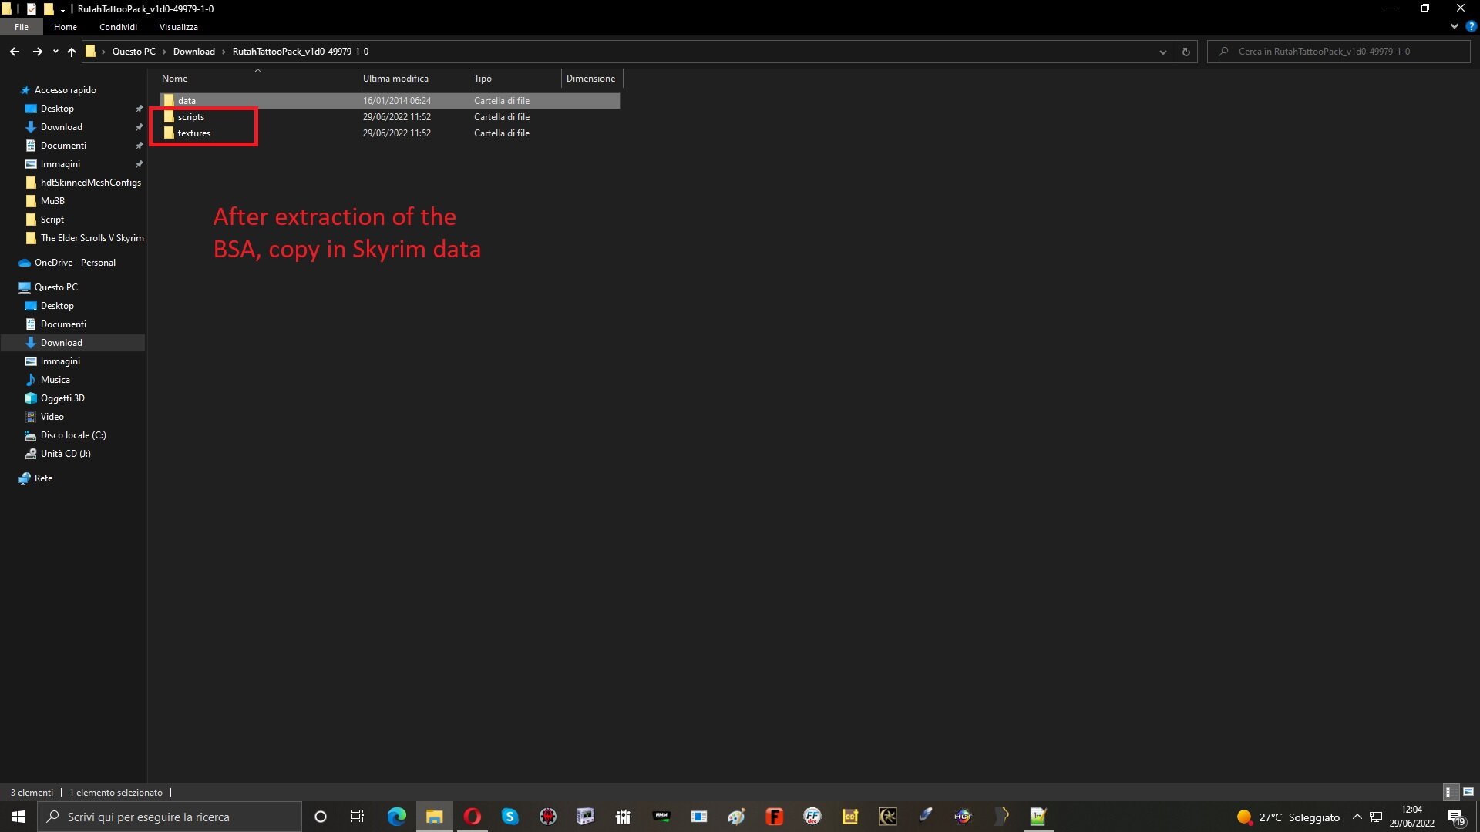Click the Cortana circle icon
1480x832 pixels.
point(321,817)
